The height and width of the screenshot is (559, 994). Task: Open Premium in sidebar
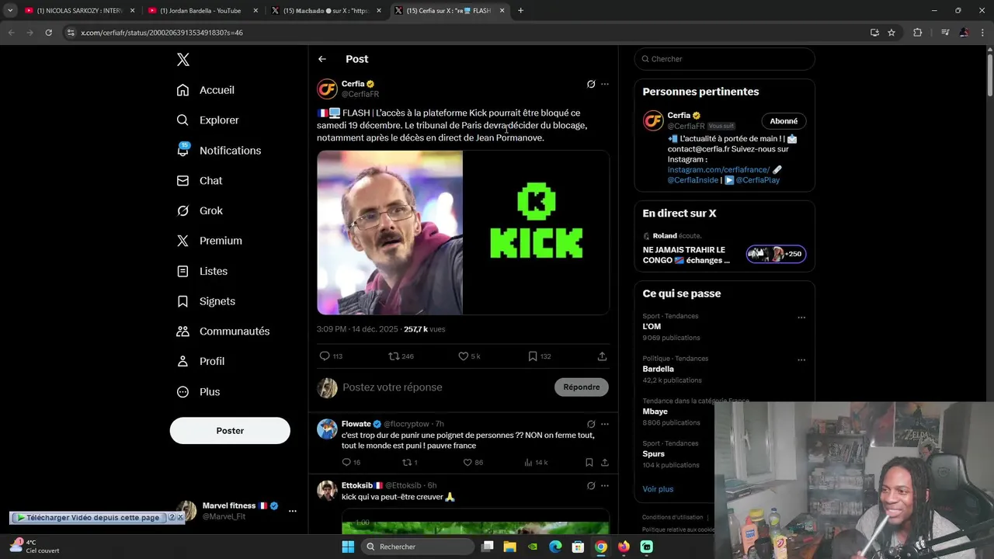coord(210,241)
